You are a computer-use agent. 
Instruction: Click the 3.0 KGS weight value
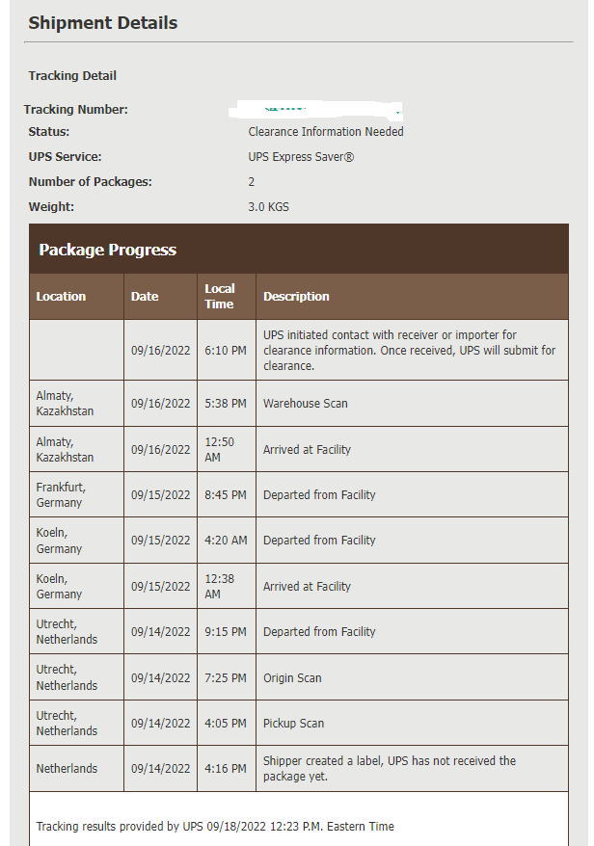[268, 207]
